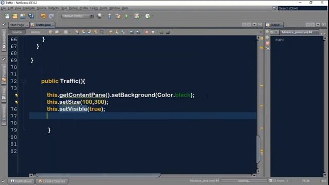Click the globe browser icon in the toolbar
This screenshot has width=329, height=185.
99,16
